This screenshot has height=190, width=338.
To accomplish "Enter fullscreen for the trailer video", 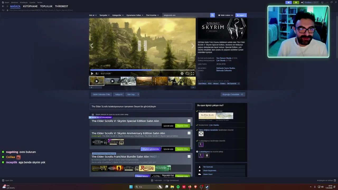I will (x=193, y=74).
